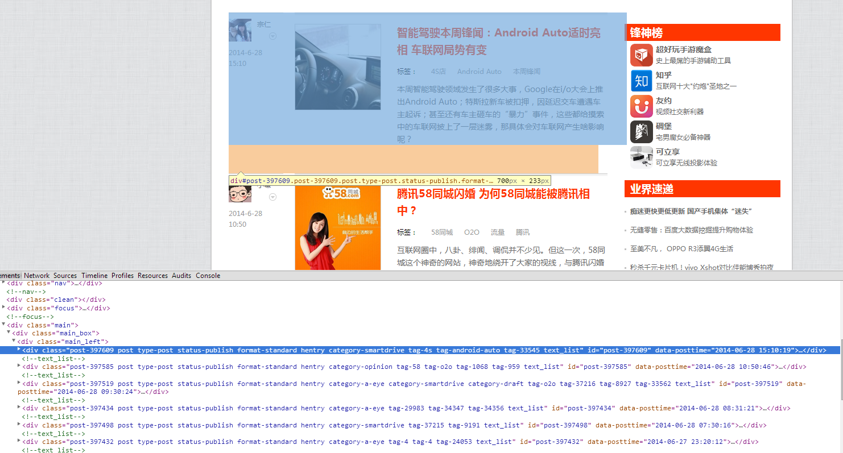Collapse the div class="main_box" node
This screenshot has width=843, height=453.
coord(9,333)
